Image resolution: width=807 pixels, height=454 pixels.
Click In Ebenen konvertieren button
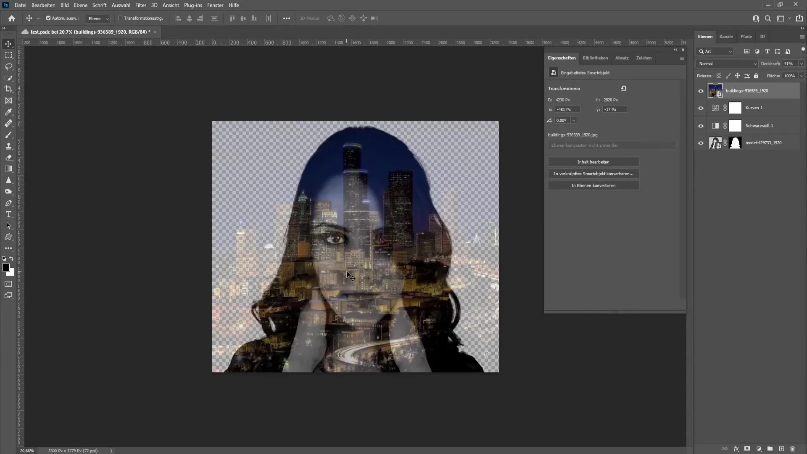593,185
